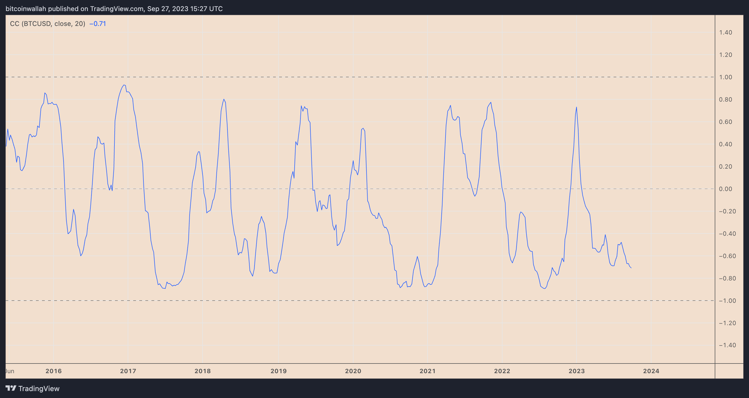Click the published on TradingView.com header text
The width and height of the screenshot is (749, 398).
114,9
